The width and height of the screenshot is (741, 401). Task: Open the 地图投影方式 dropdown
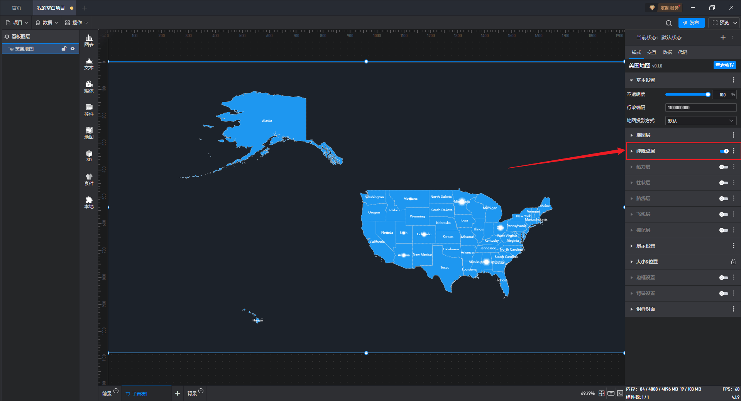(x=700, y=121)
